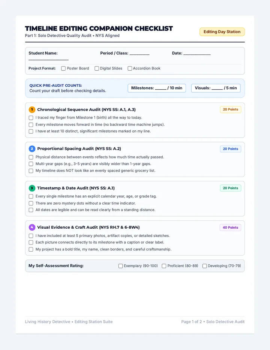Mark the Exemplary (90-100) rating box
The width and height of the screenshot is (270, 350).
pos(120,266)
